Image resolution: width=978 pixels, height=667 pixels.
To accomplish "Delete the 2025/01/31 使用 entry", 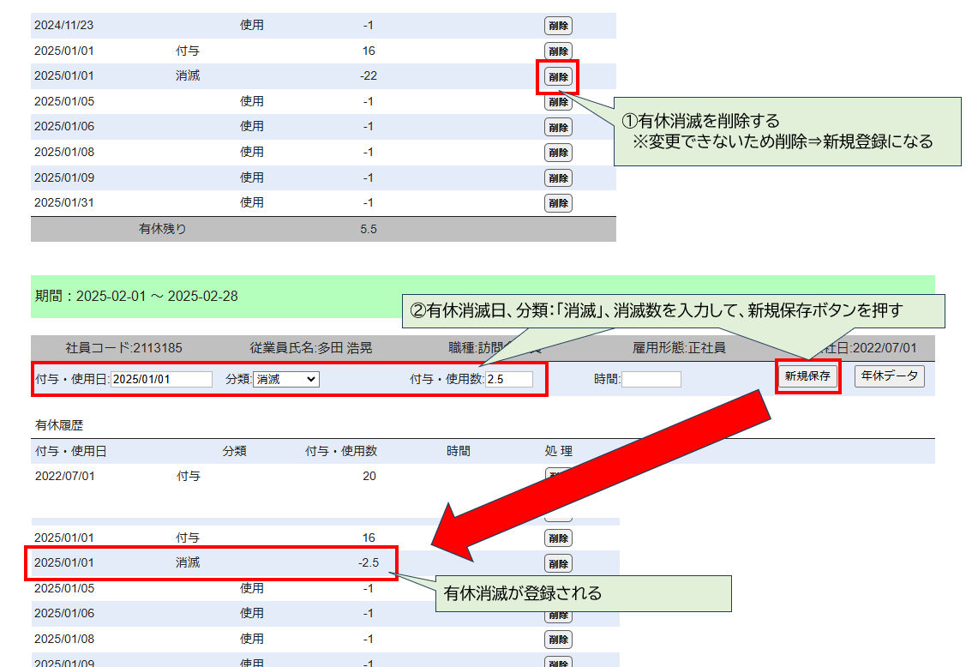I will [x=558, y=203].
